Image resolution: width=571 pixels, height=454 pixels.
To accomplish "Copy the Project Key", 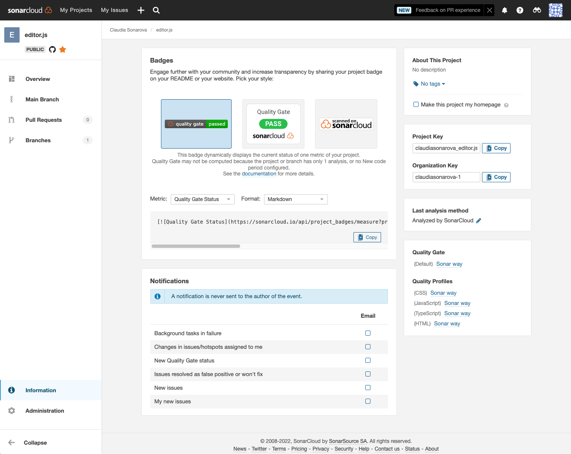I will (496, 148).
